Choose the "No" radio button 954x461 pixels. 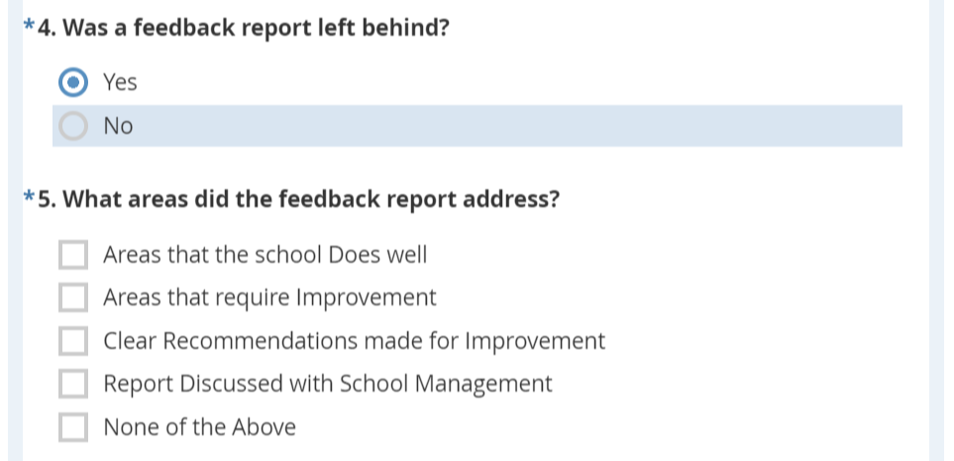point(73,127)
